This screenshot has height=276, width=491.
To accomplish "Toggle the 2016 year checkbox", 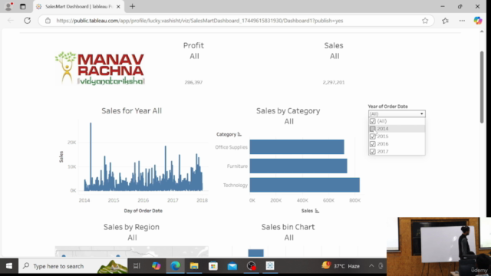I will (x=373, y=144).
